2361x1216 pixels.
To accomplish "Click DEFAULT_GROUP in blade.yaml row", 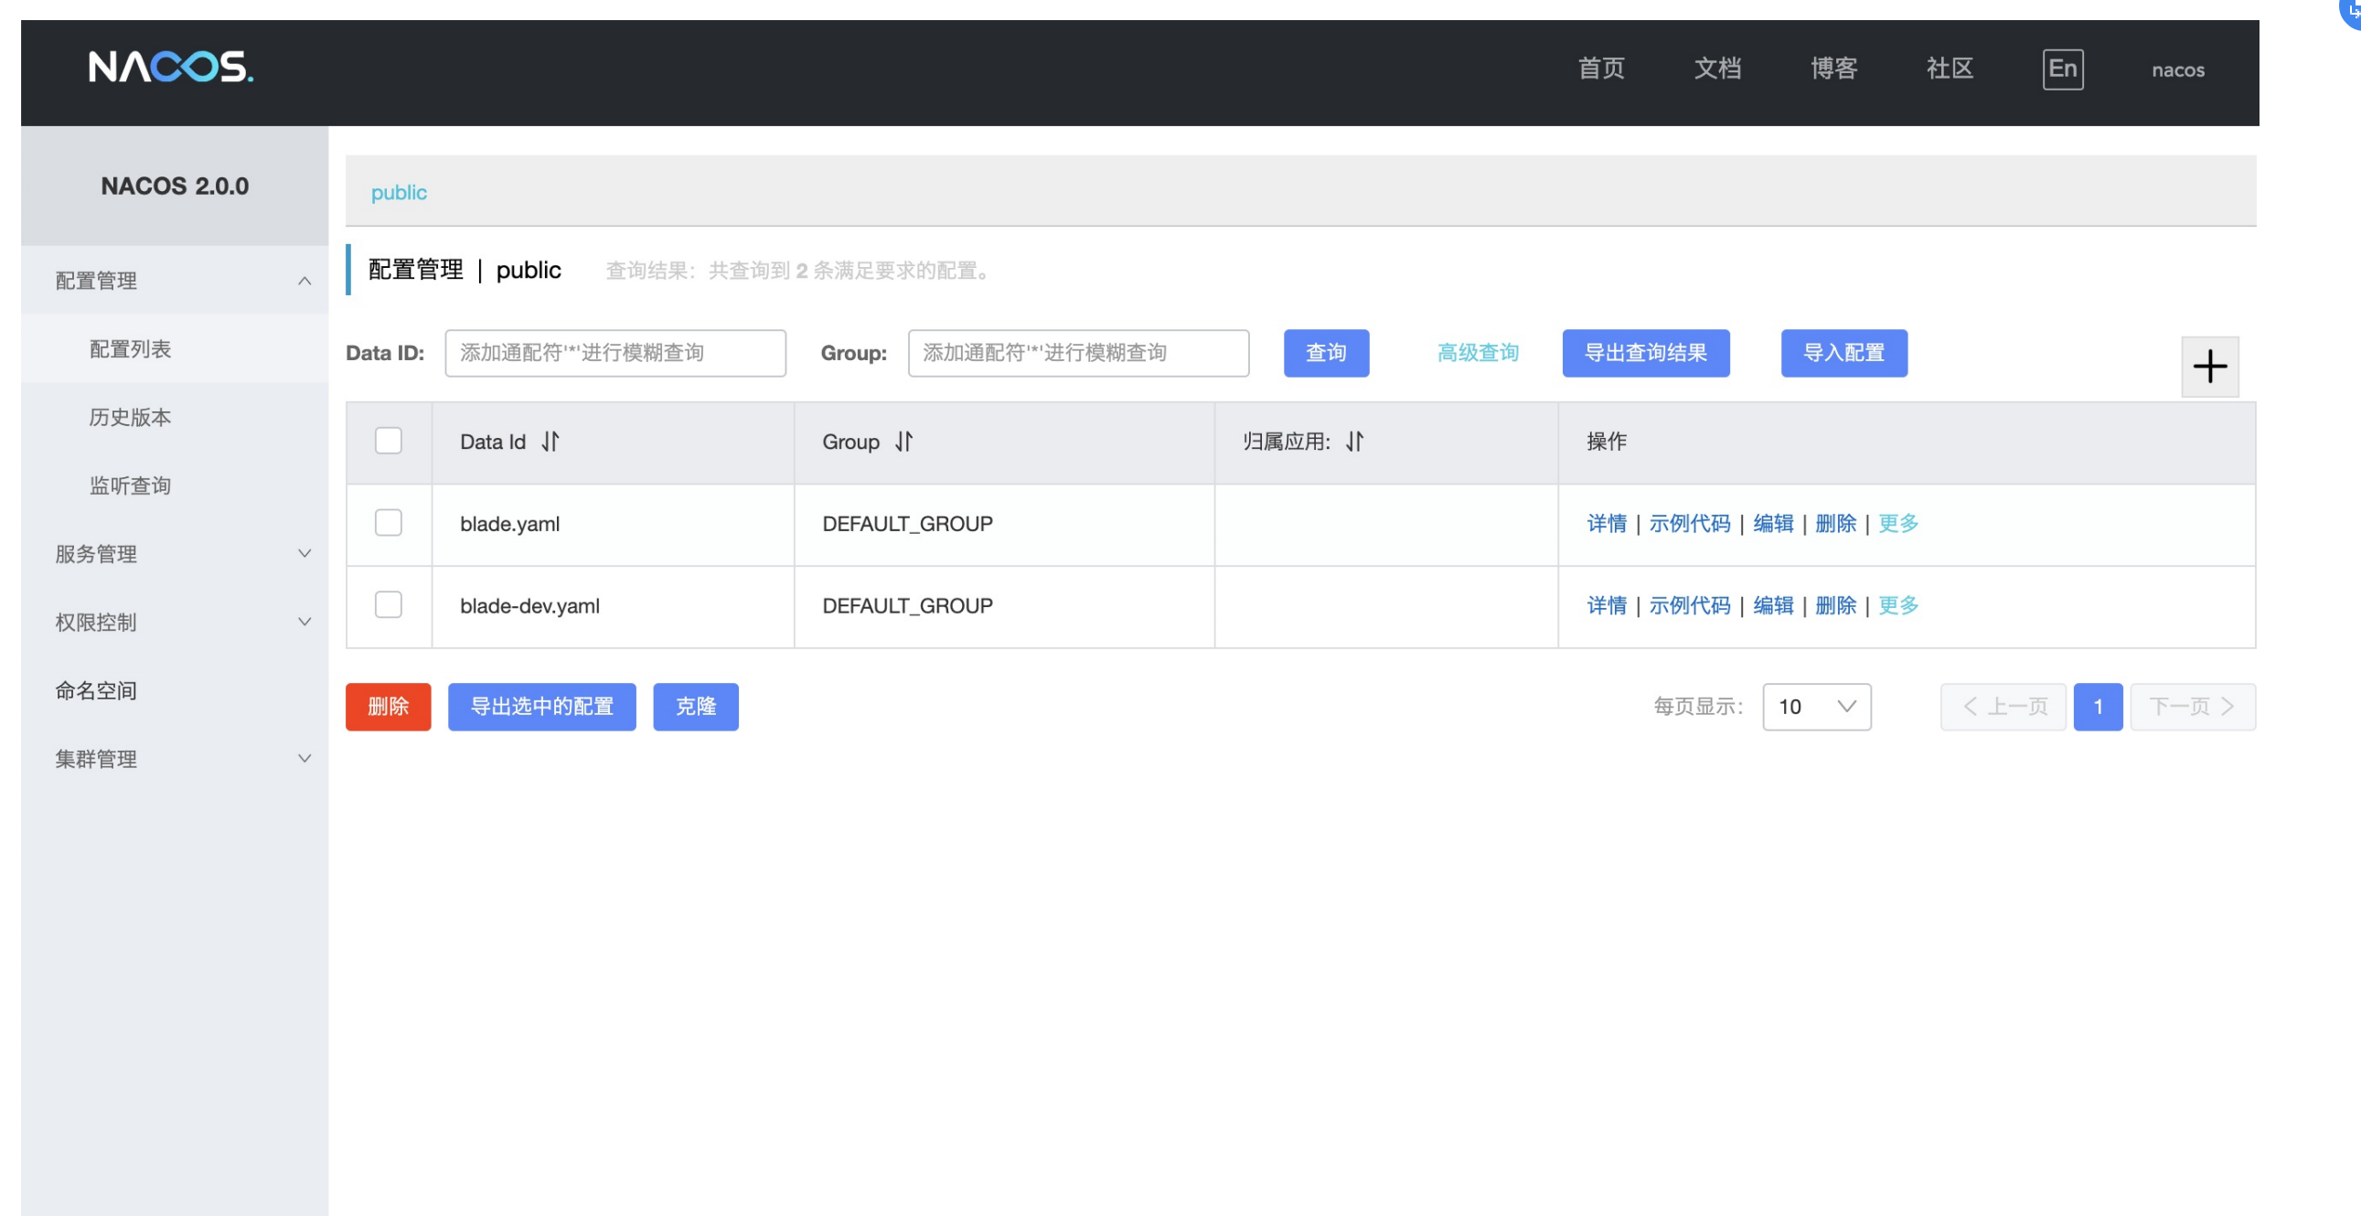I will point(907,524).
